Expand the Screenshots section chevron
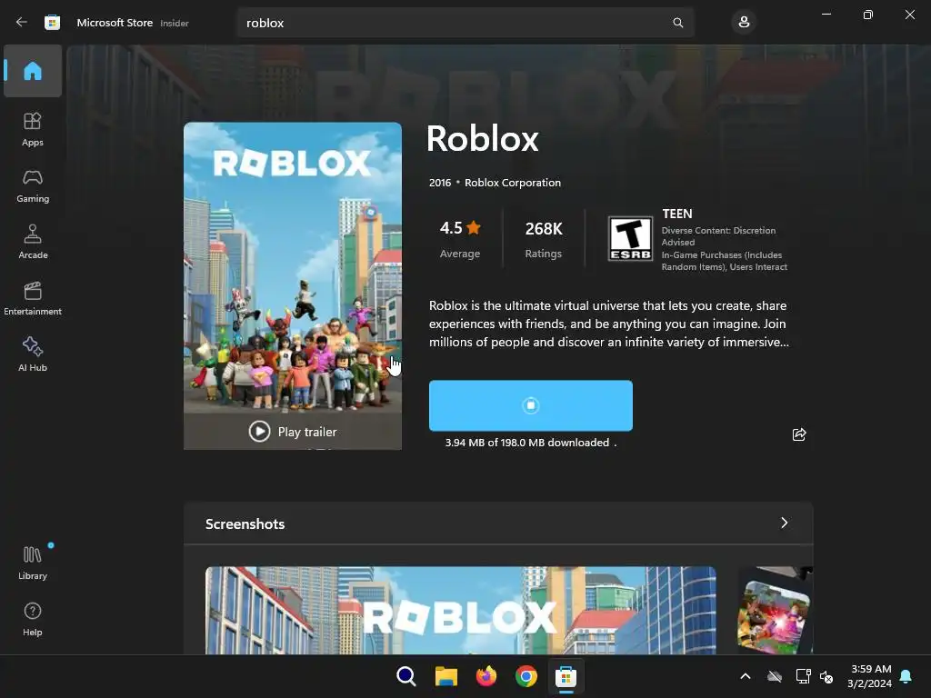 tap(785, 523)
